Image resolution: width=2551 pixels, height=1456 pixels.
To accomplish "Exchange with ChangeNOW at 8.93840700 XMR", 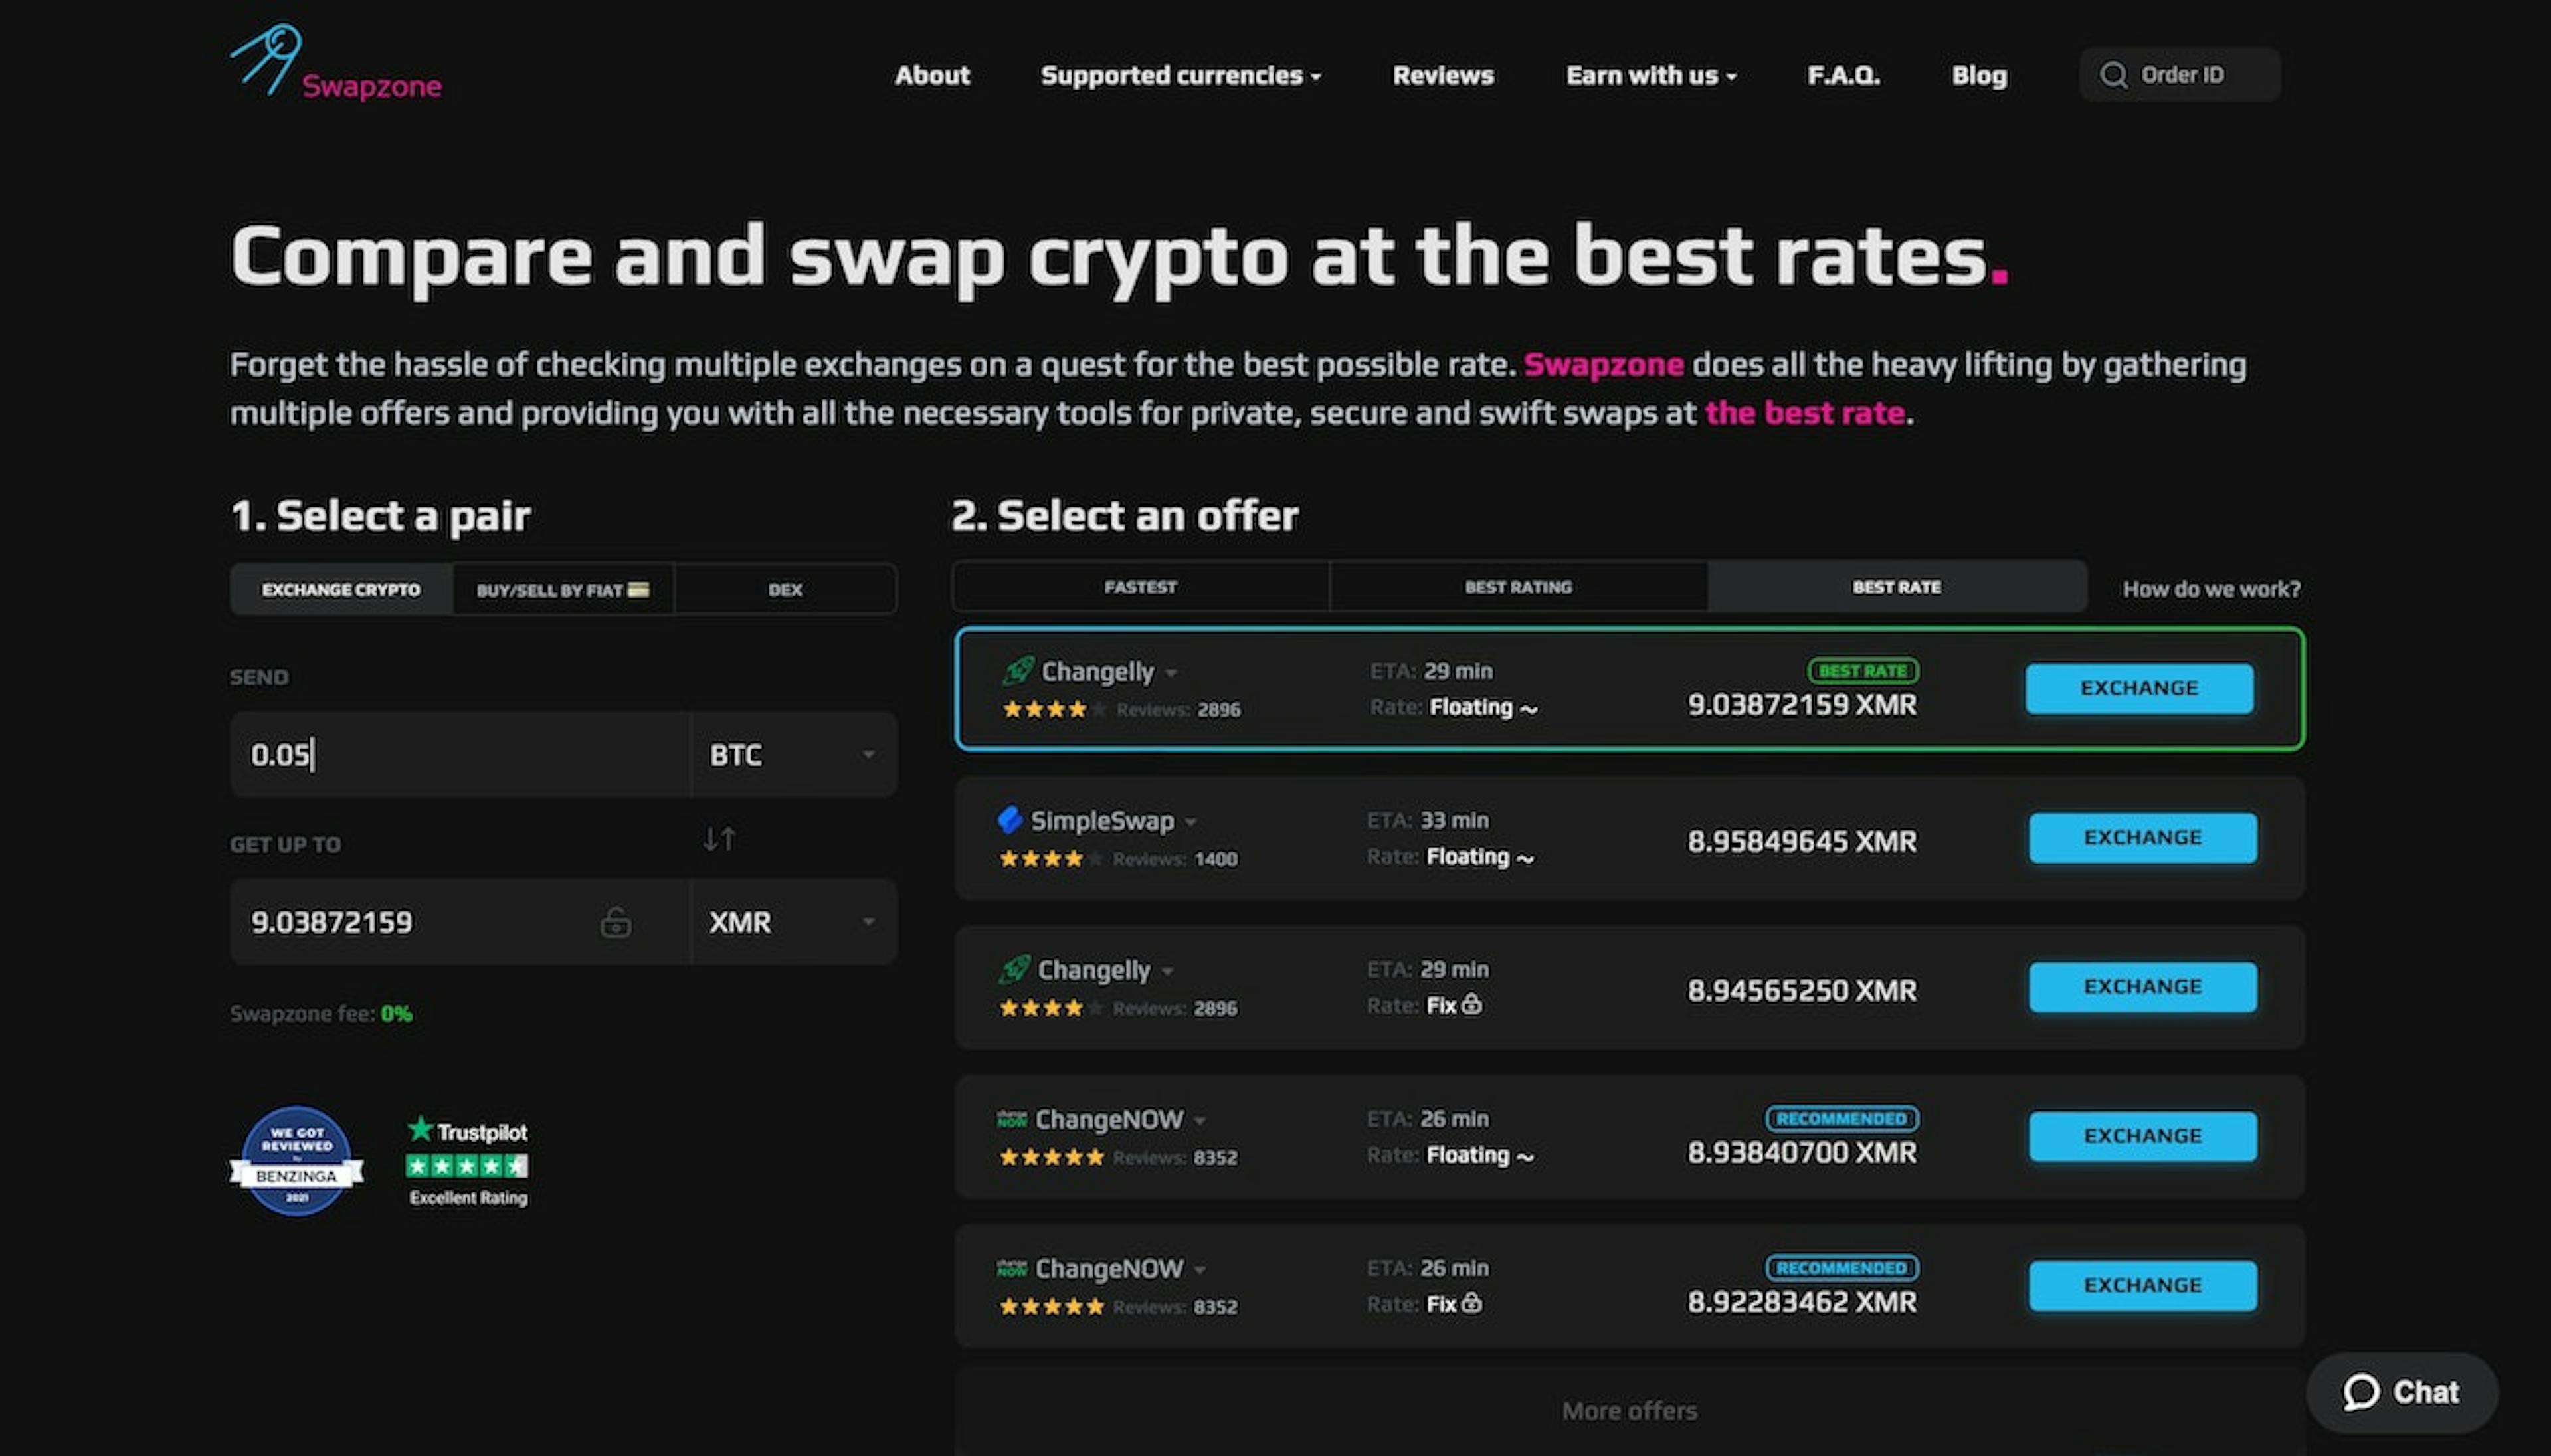I will [x=2142, y=1136].
